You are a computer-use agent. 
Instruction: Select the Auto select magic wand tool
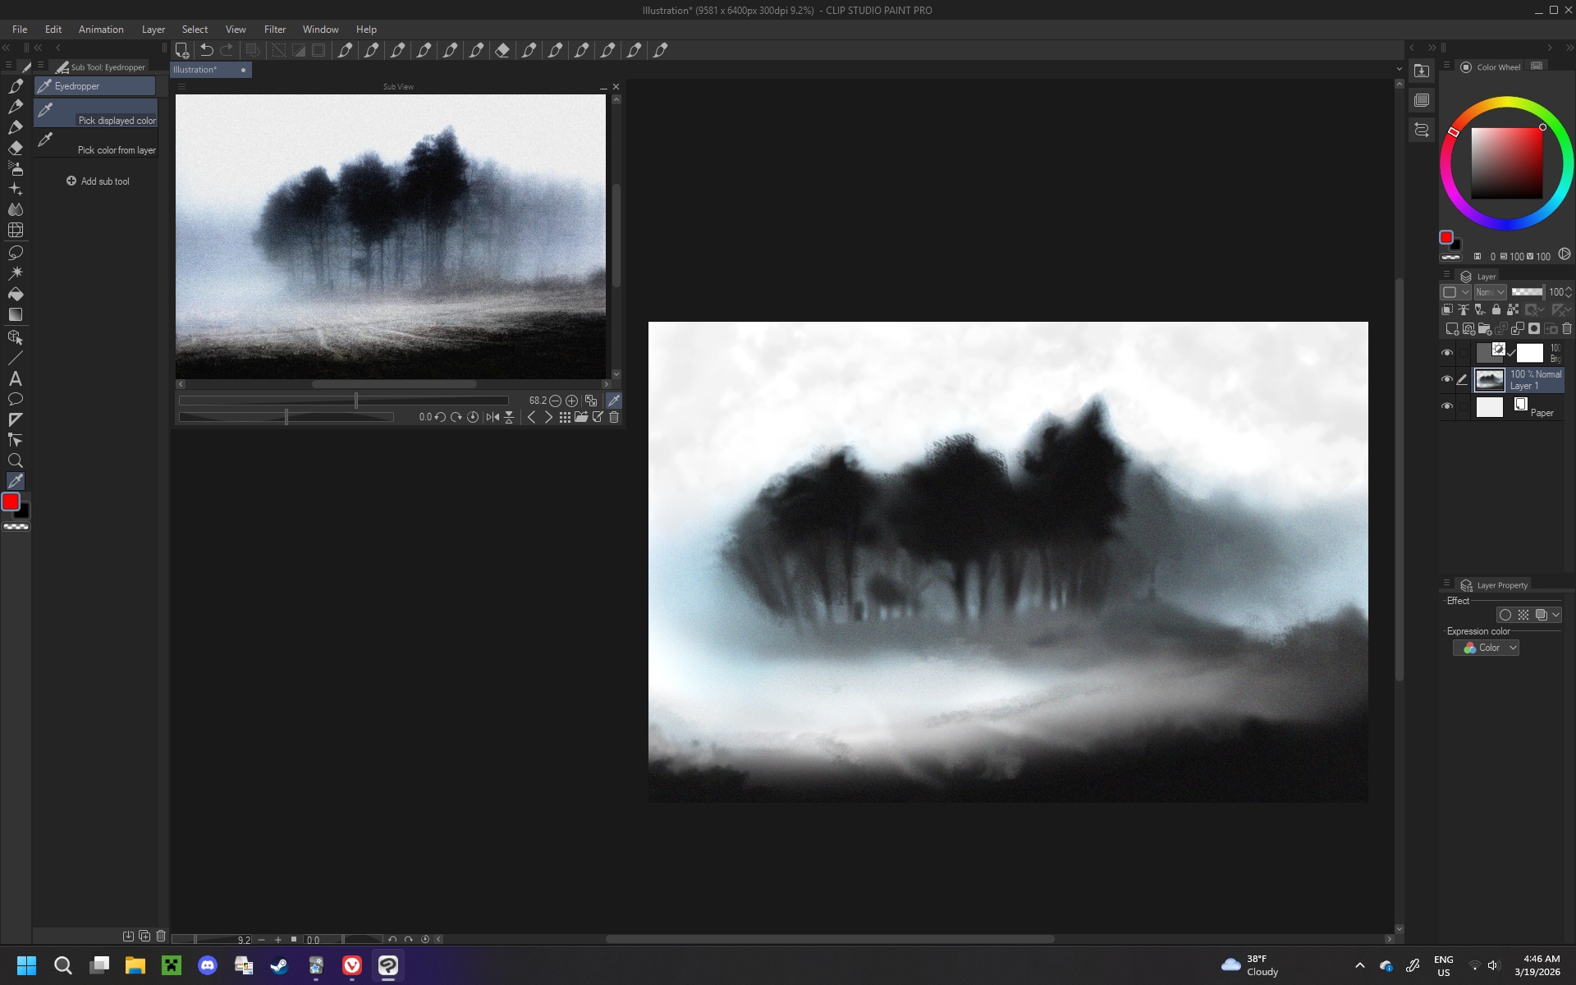16,273
